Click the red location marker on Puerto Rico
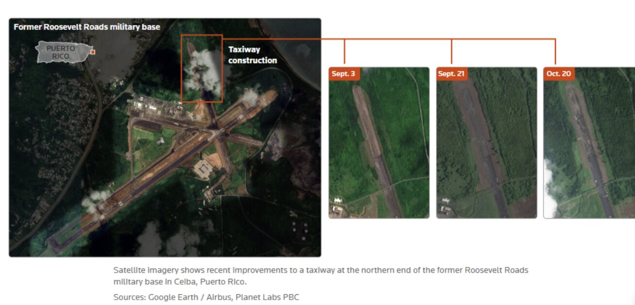This screenshot has width=635, height=305. pos(93,51)
